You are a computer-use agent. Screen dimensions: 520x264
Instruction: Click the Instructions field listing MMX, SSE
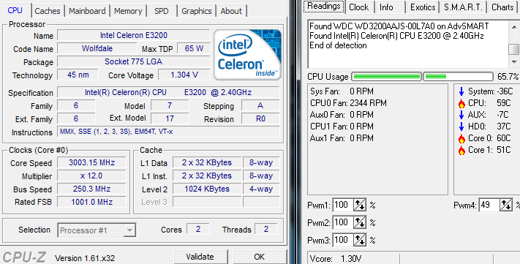tap(168, 132)
